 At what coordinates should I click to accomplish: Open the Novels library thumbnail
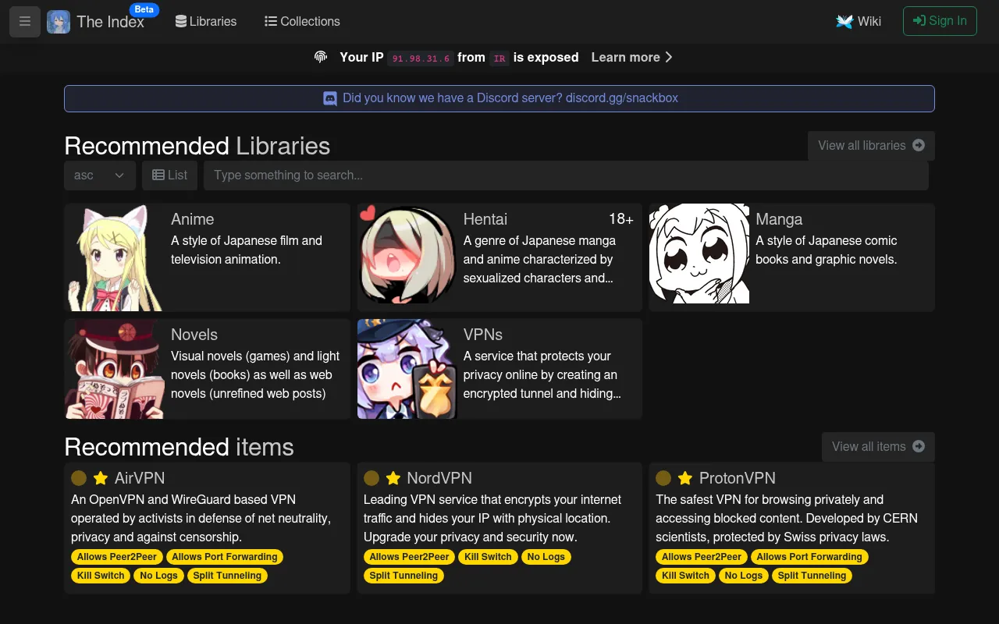[115, 369]
